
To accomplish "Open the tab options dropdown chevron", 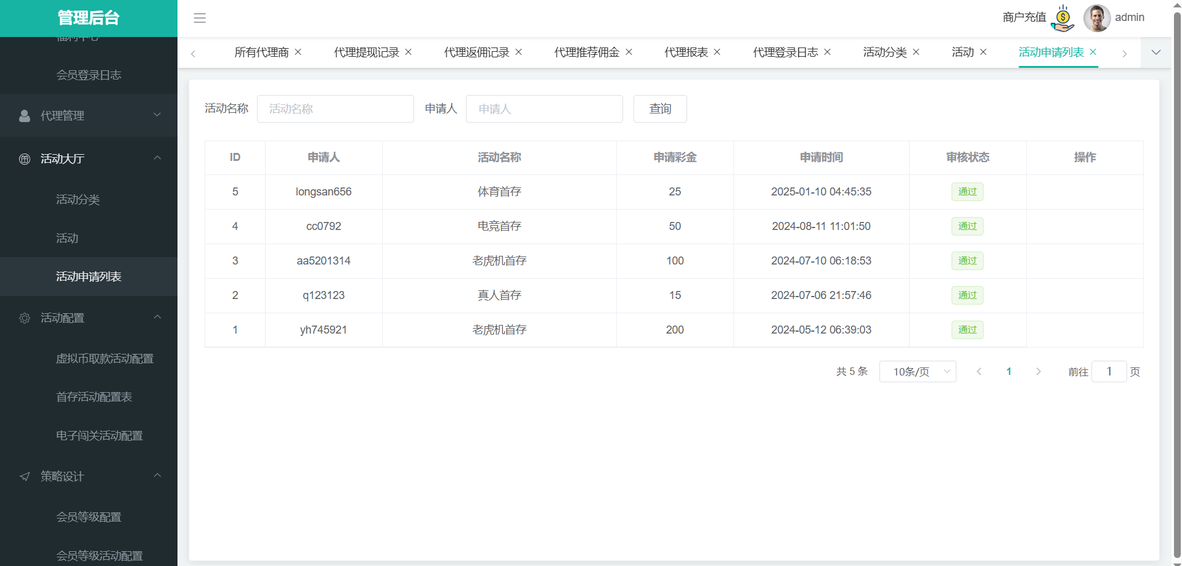I will tap(1156, 52).
